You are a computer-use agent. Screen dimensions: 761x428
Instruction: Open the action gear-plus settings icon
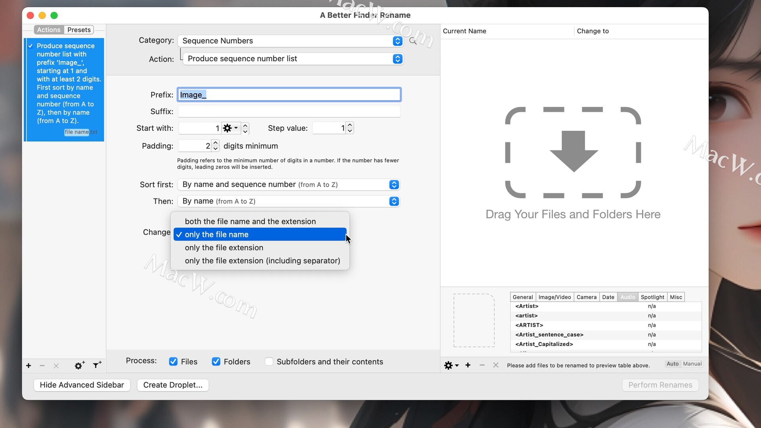click(79, 365)
